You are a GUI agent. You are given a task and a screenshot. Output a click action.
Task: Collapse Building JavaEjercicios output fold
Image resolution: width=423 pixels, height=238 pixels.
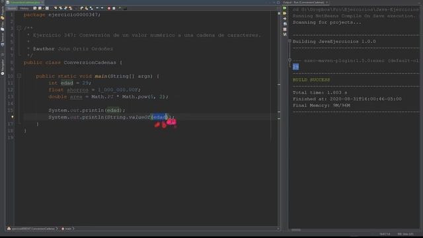tap(289, 41)
